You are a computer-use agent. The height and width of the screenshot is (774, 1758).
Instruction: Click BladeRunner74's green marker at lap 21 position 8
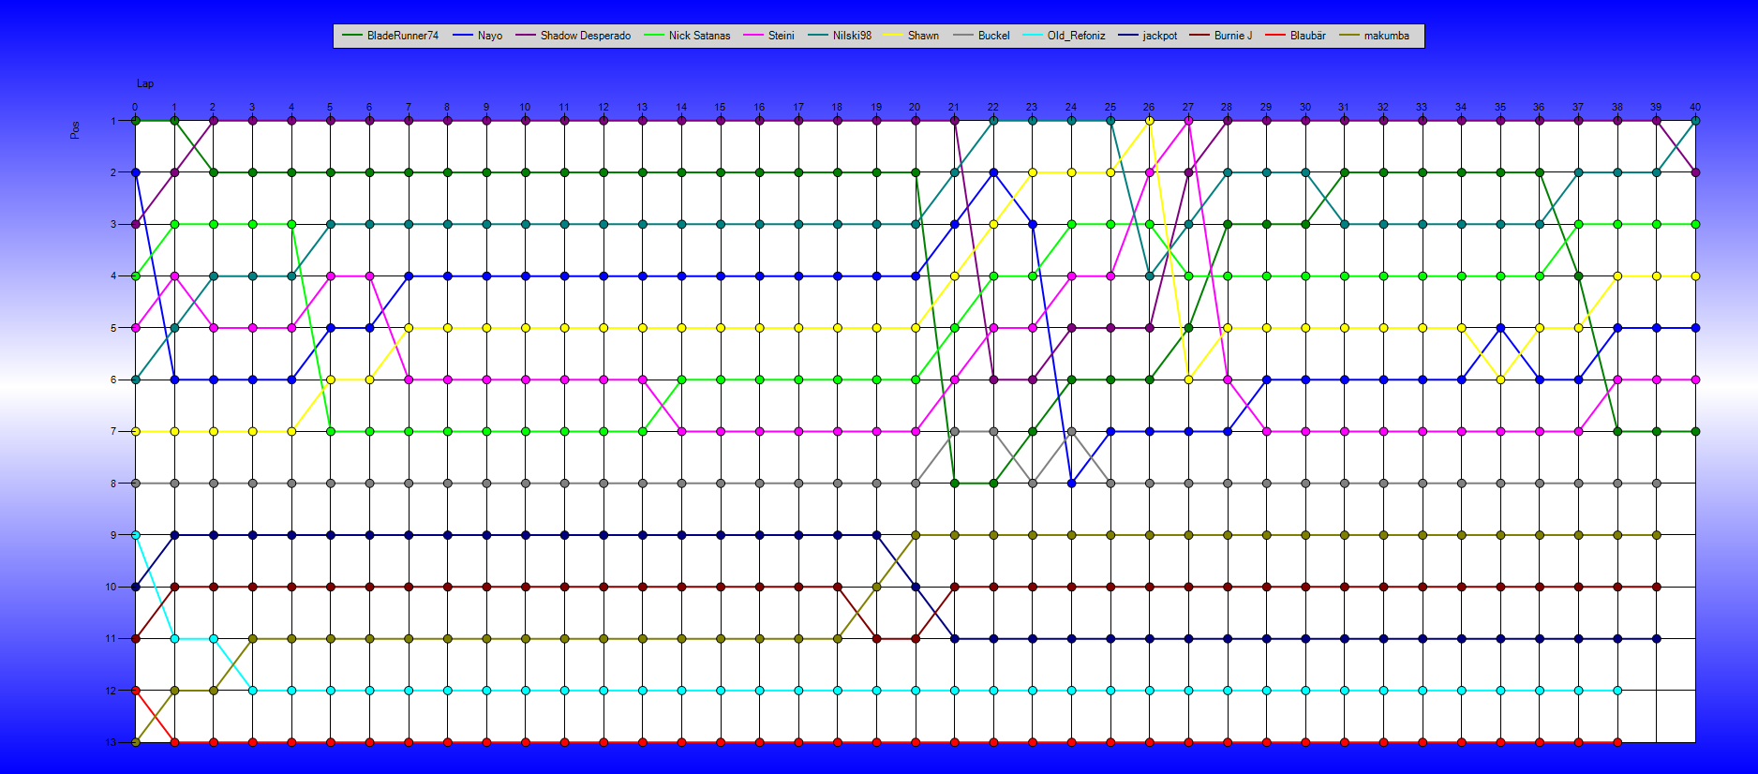(954, 484)
